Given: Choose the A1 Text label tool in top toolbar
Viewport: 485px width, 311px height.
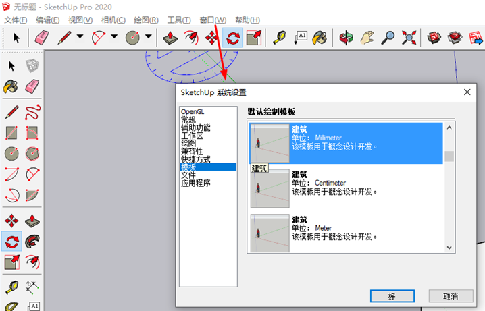Looking at the screenshot, I should point(301,38).
